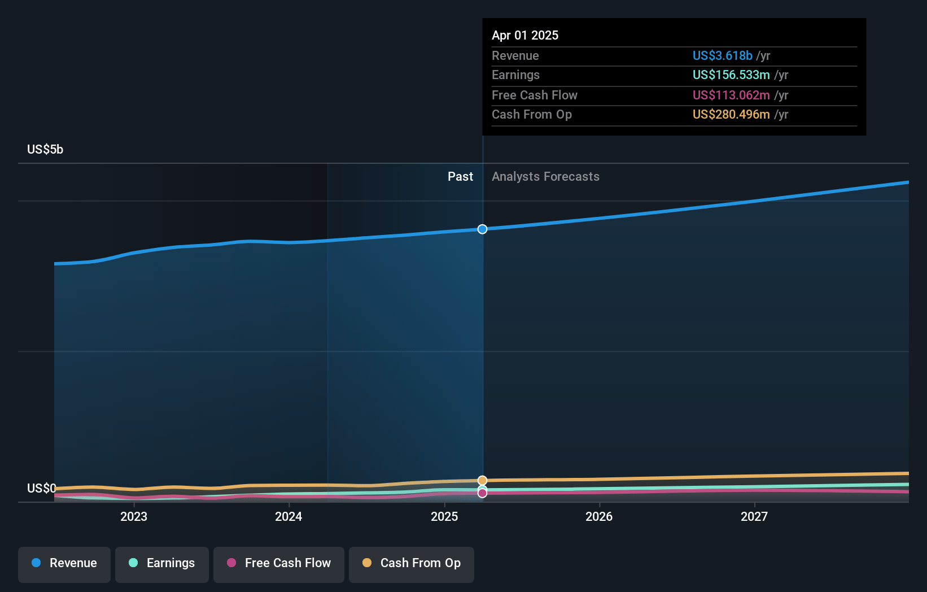Select the 2023 x-axis label
The image size is (927, 592).
134,516
